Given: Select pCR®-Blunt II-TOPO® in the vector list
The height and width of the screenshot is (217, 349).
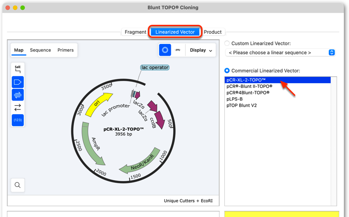Looking at the screenshot, I should click(x=278, y=87).
